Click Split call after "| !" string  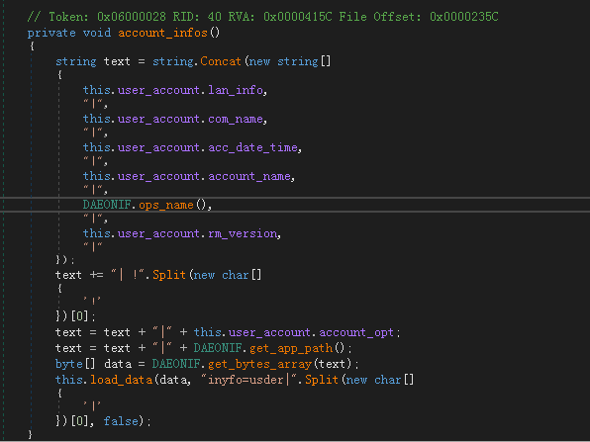tap(169, 275)
